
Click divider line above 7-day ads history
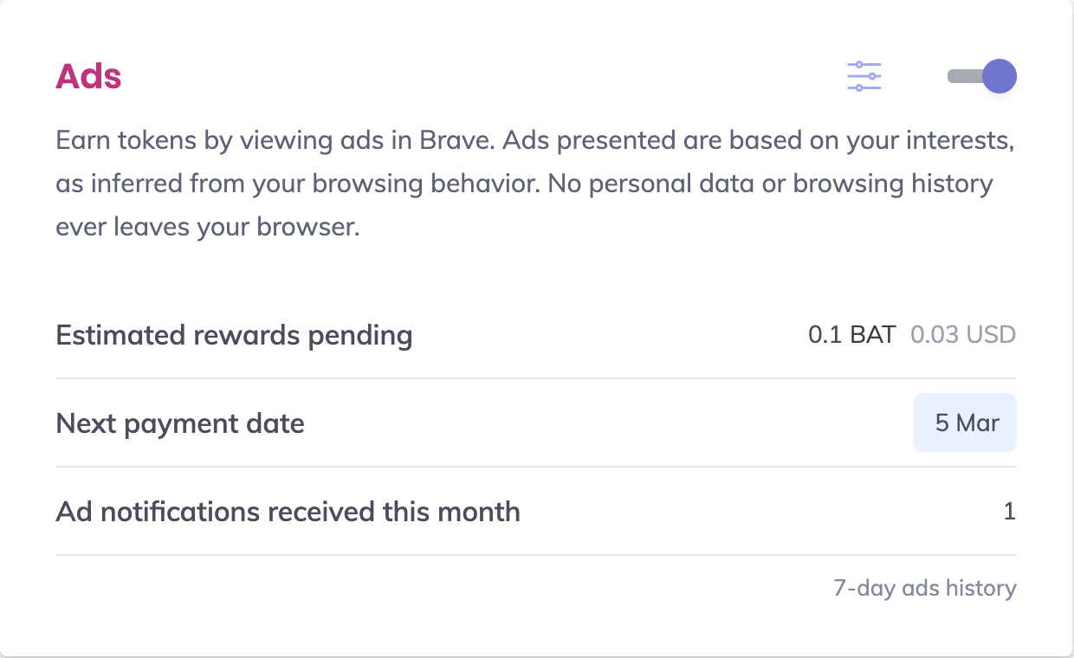(535, 555)
